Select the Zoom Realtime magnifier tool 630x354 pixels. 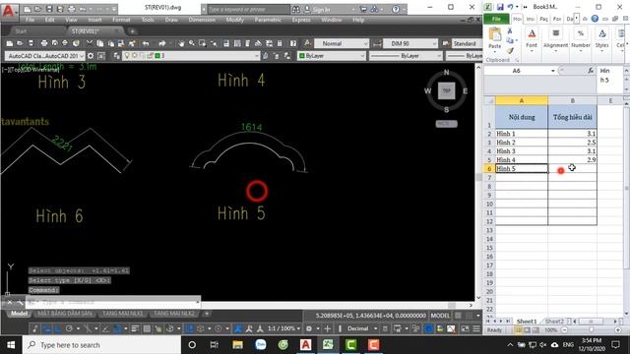coord(192,43)
